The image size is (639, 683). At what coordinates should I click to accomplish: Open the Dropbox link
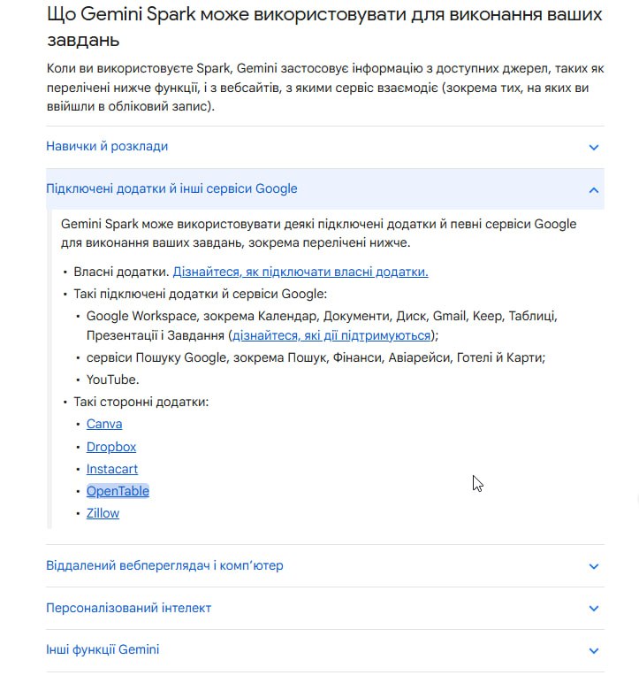111,447
